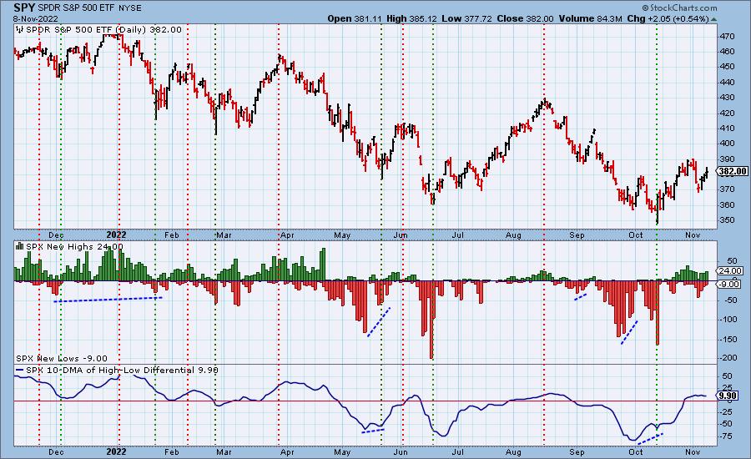Click the SPX New Lows -9.00 legend
Viewport: 751px width, 459px height.
click(62, 358)
